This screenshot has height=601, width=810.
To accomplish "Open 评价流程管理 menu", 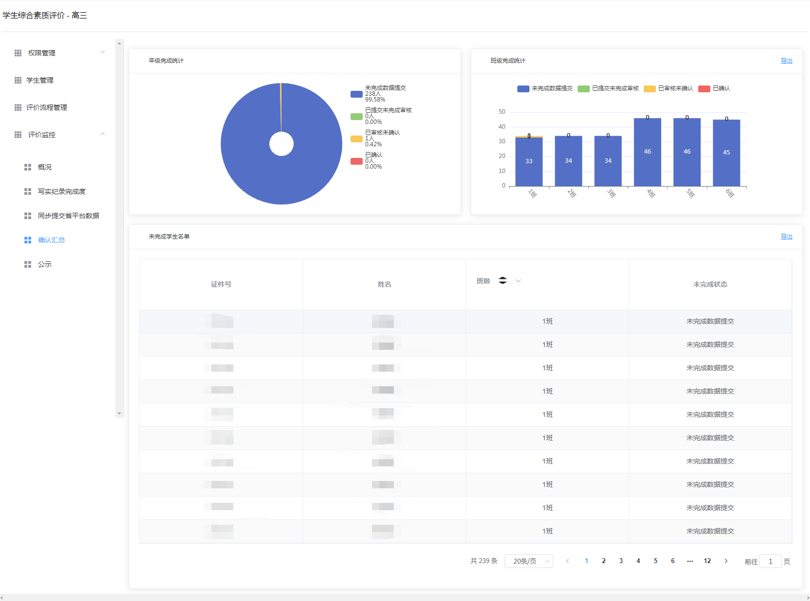I will point(47,107).
